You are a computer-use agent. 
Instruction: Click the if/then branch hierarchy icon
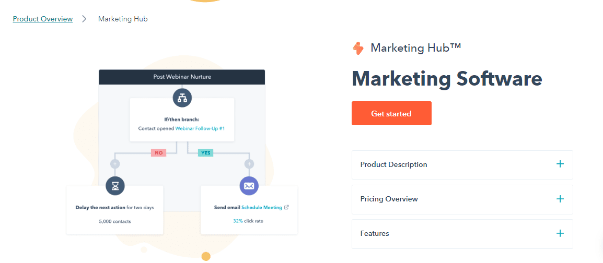pyautogui.click(x=182, y=98)
